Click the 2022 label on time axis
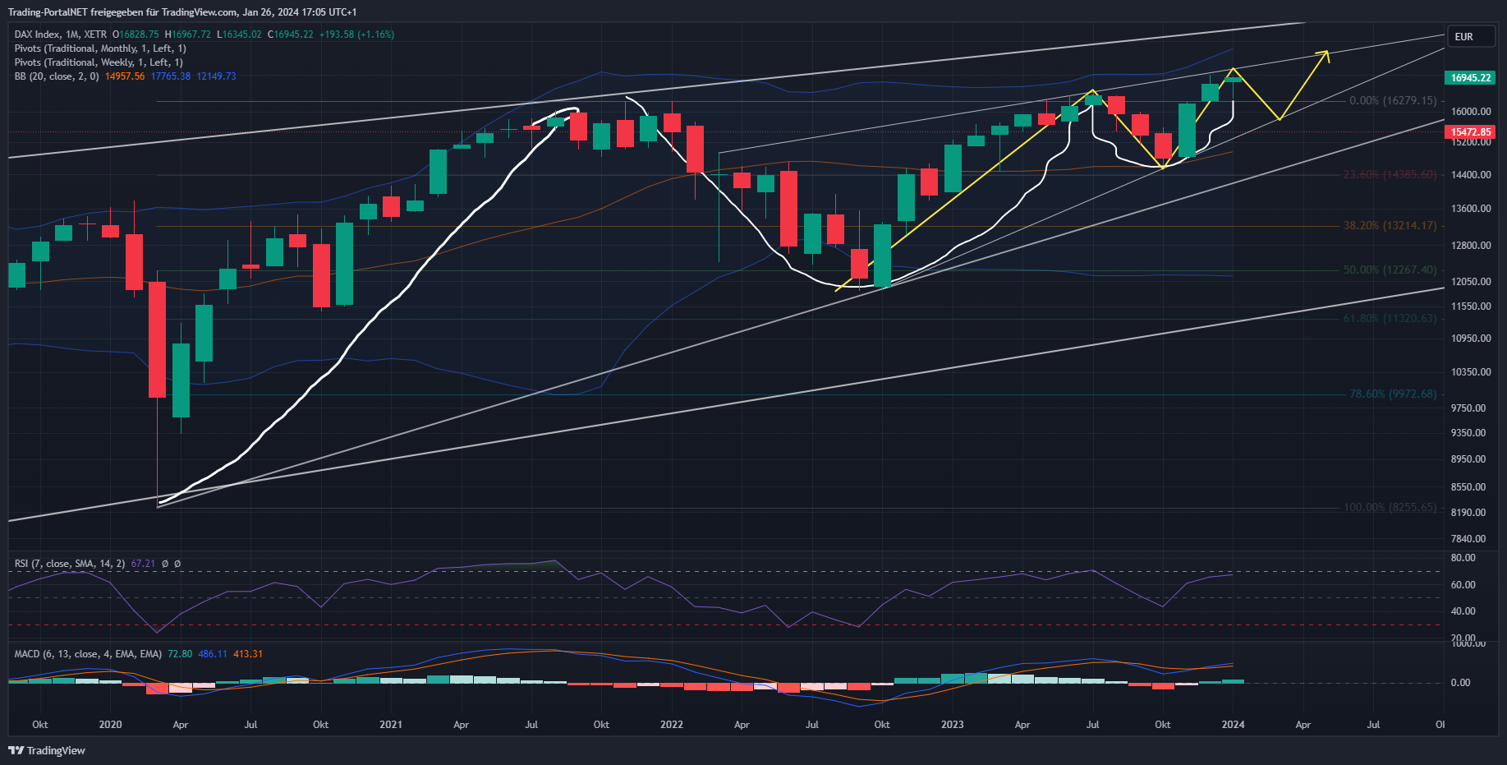The image size is (1507, 765). pos(671,725)
